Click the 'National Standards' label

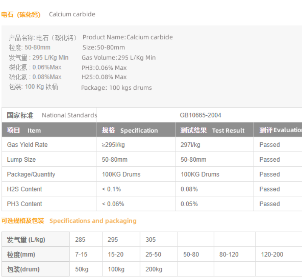[x=69, y=115]
